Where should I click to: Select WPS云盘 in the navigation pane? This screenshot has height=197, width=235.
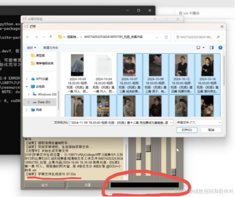[40, 79]
